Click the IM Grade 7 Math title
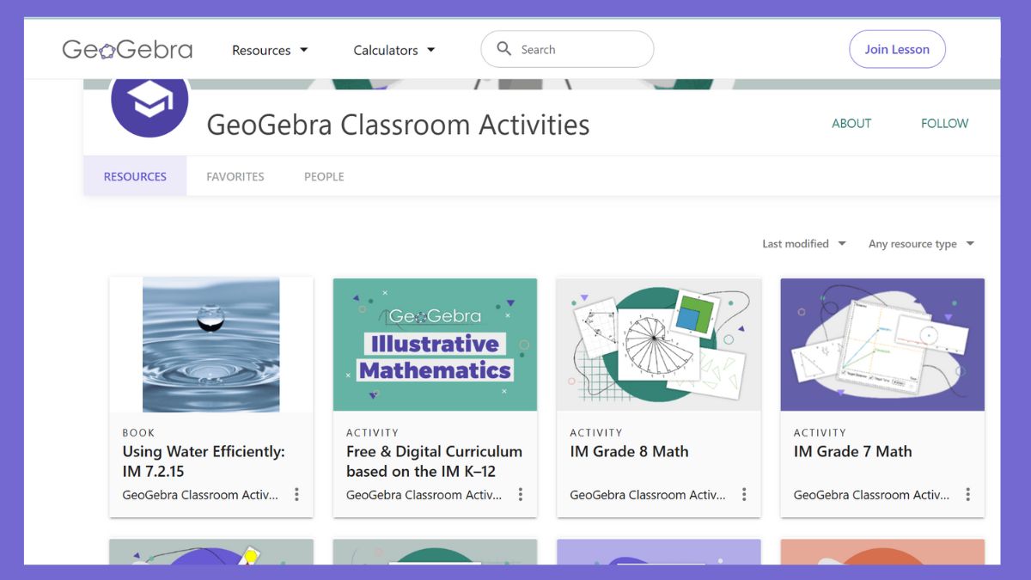 pos(852,451)
